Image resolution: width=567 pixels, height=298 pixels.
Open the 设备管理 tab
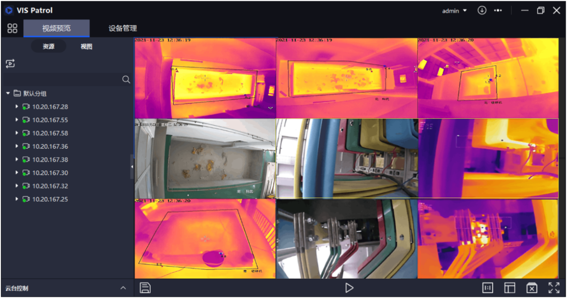123,29
